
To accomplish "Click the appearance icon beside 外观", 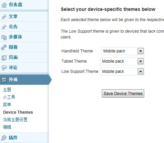I will click(x=4, y=80).
